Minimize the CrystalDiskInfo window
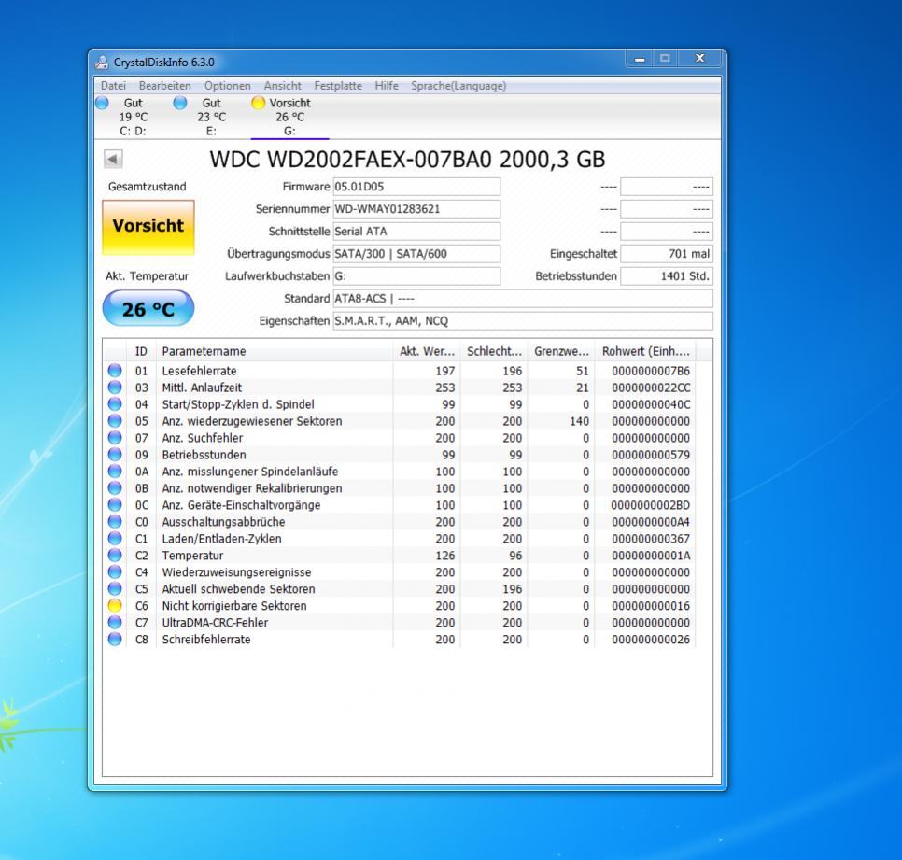 point(639,59)
